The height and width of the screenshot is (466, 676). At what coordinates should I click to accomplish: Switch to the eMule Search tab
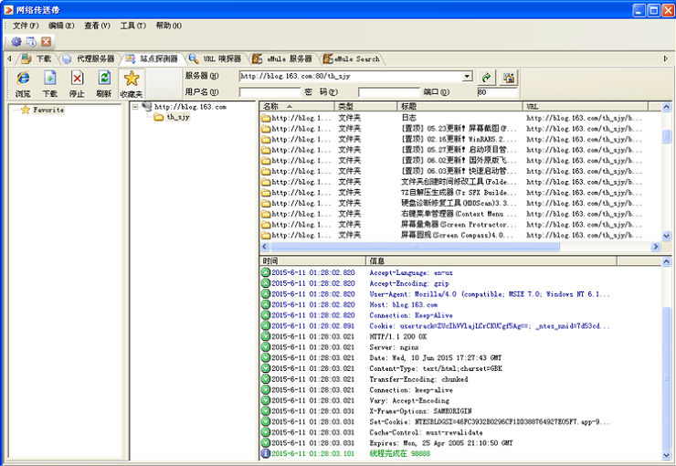(x=352, y=58)
